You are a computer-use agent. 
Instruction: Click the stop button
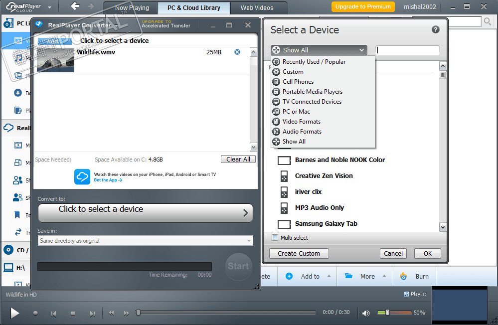click(x=73, y=314)
